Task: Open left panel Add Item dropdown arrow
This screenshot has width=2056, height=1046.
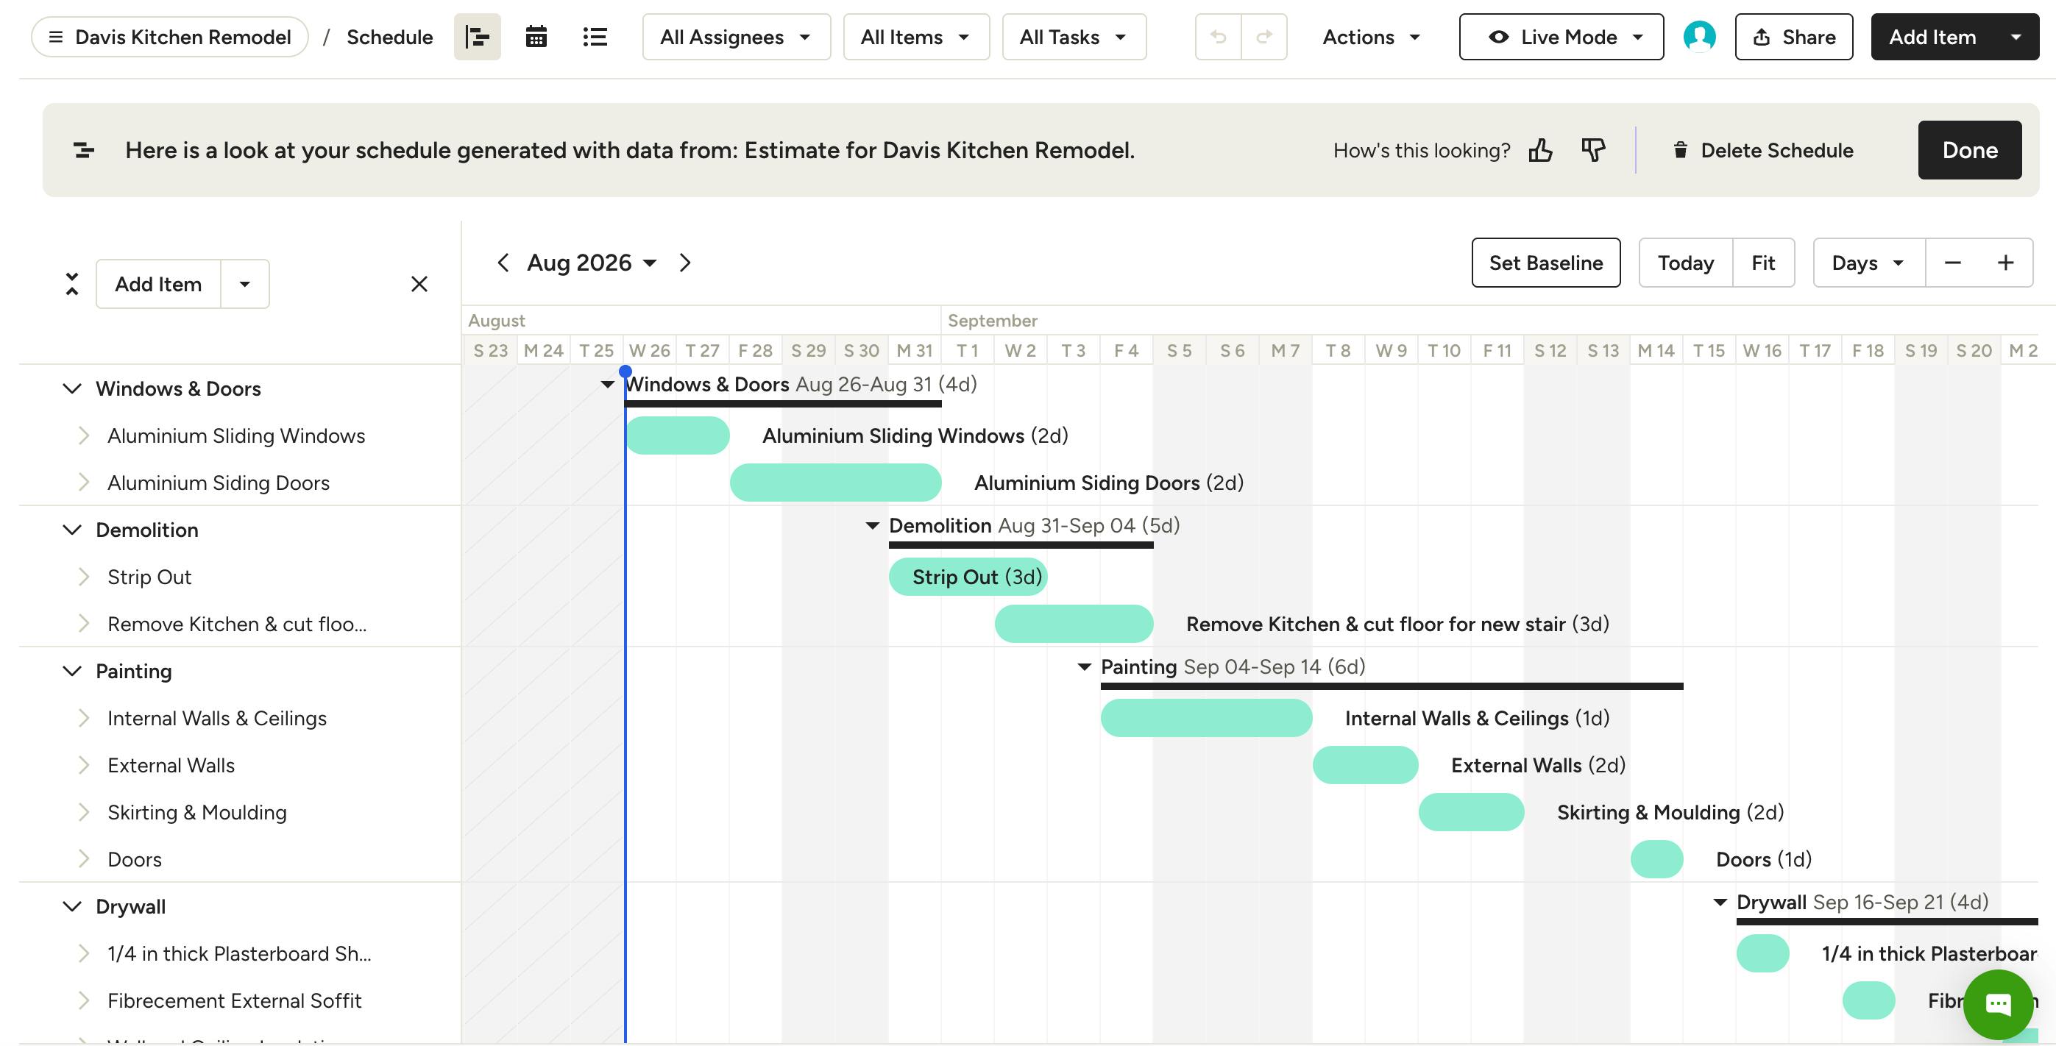Action: tap(245, 284)
